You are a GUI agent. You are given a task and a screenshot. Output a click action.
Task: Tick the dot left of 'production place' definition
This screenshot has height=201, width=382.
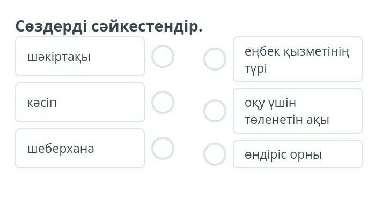[215, 154]
